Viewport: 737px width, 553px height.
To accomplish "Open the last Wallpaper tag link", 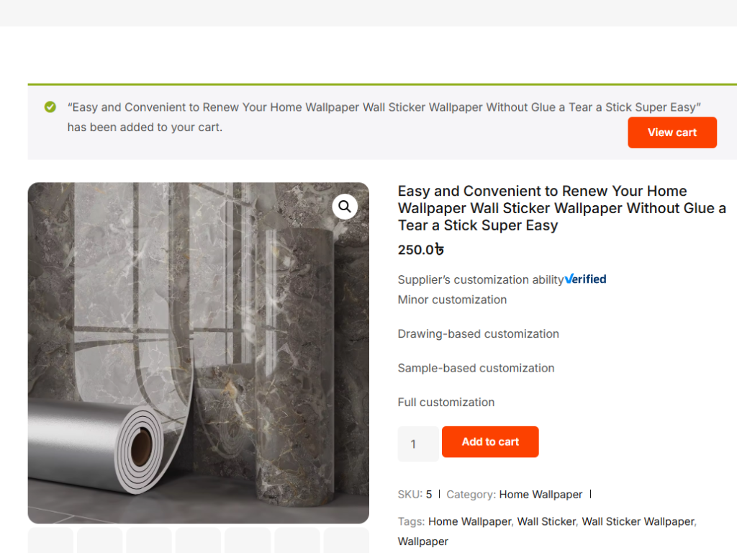I will point(423,541).
